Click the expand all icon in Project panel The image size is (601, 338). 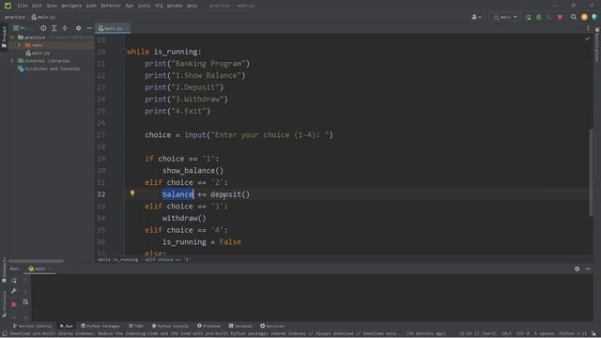[x=54, y=28]
